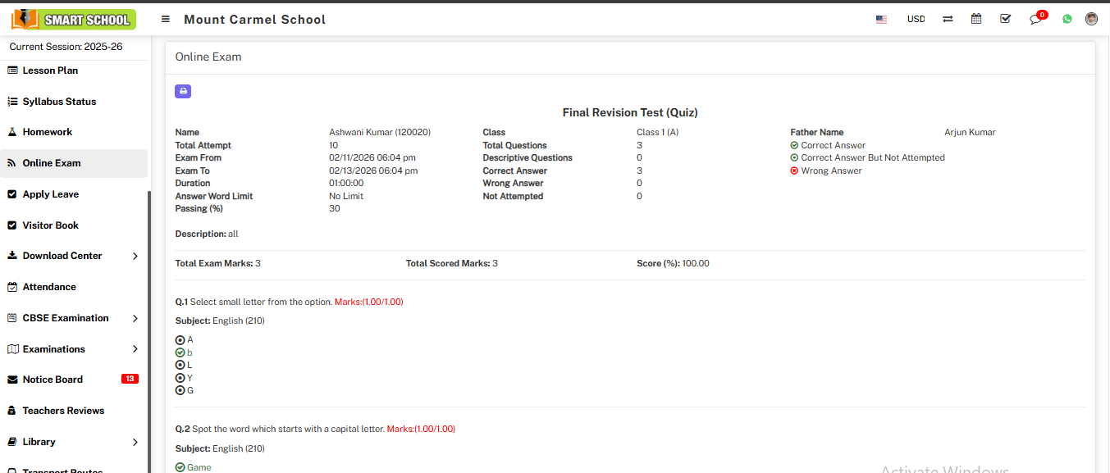This screenshot has height=473, width=1110.
Task: Expand the CBSE Examination submenu
Action: pos(135,318)
